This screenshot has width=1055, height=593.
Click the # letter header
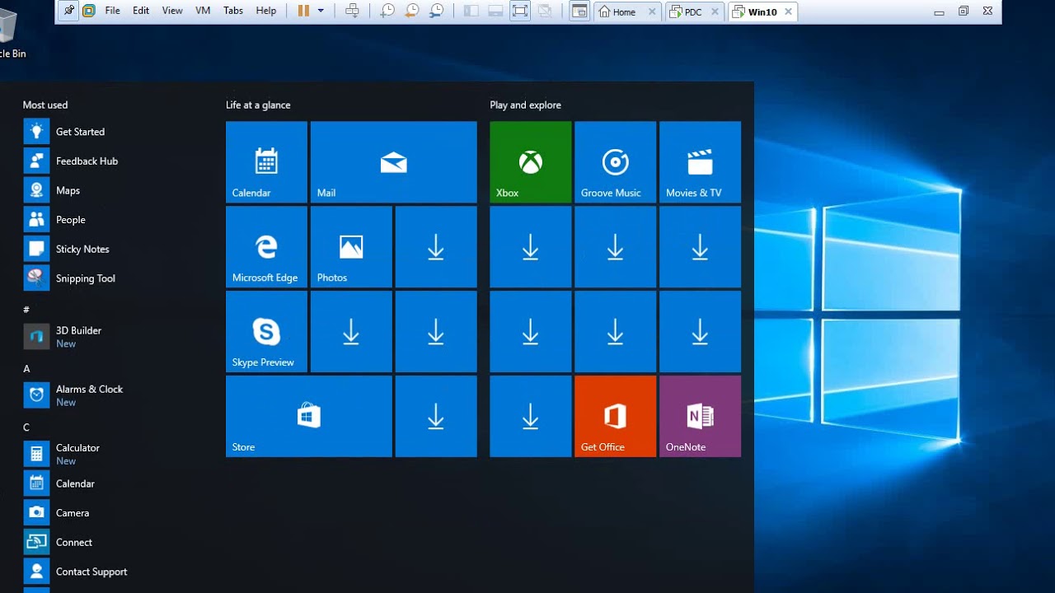26,310
